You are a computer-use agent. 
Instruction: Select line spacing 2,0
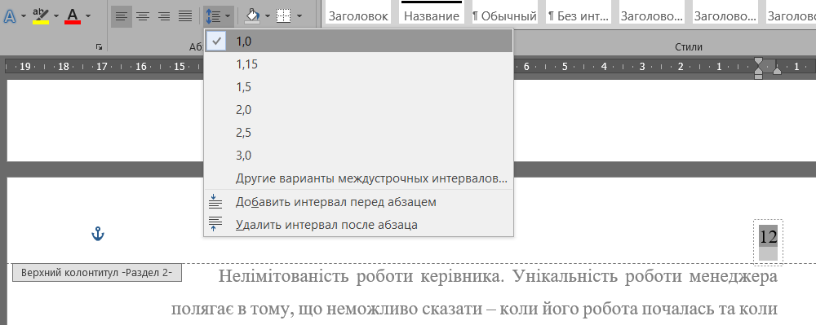point(358,110)
